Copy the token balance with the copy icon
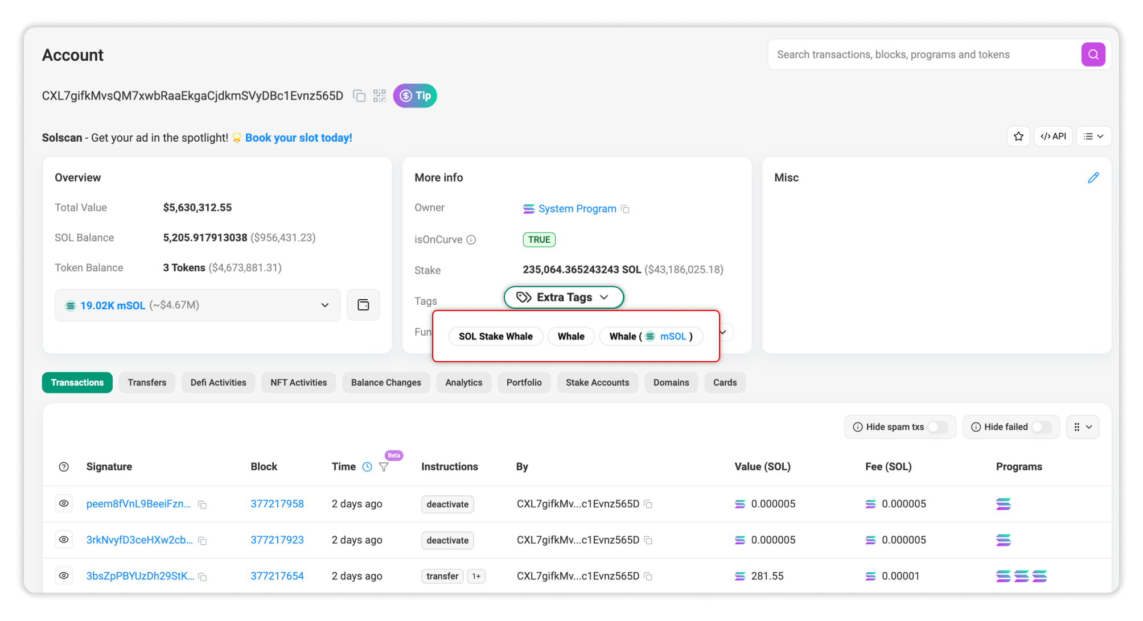 click(363, 305)
